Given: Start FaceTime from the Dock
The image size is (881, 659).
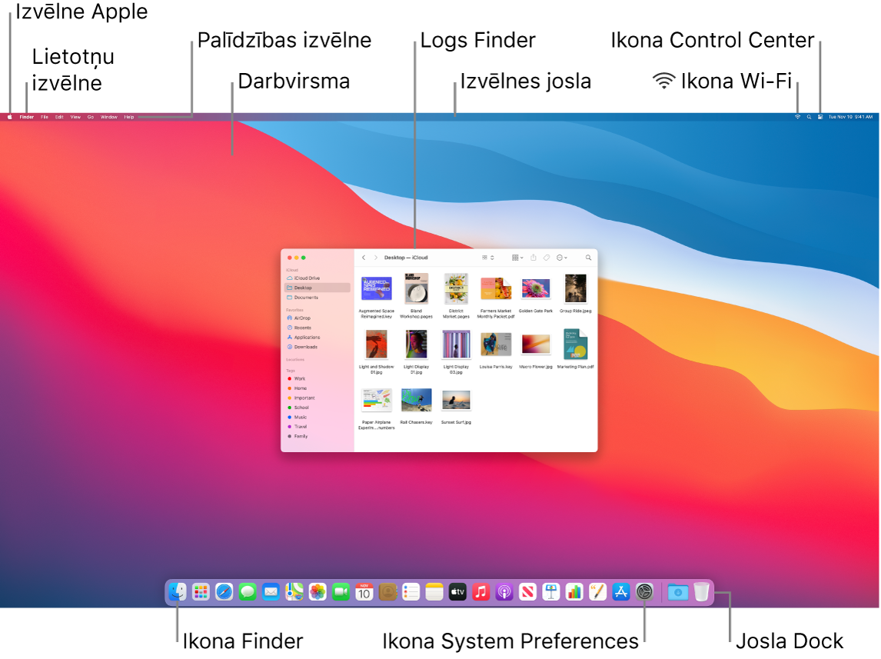Looking at the screenshot, I should pyautogui.click(x=341, y=591).
